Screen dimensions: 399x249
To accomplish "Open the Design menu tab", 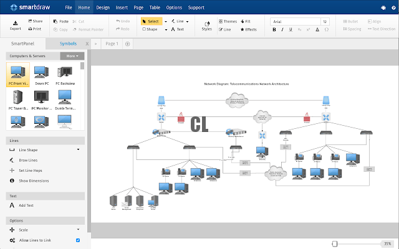I will (x=103, y=7).
